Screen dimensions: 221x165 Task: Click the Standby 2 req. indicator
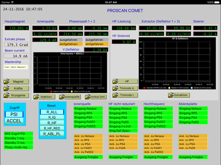point(18,143)
